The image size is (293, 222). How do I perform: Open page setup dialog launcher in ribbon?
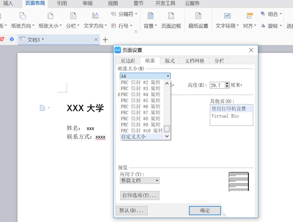point(136,31)
